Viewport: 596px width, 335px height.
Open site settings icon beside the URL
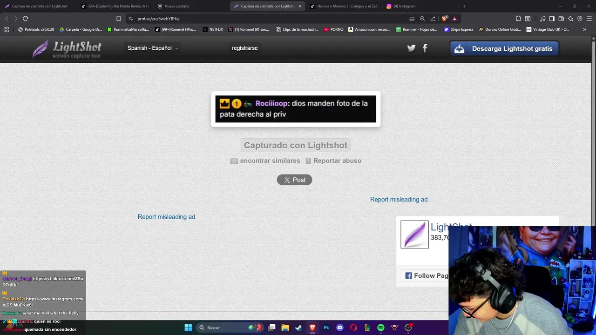tap(131, 19)
